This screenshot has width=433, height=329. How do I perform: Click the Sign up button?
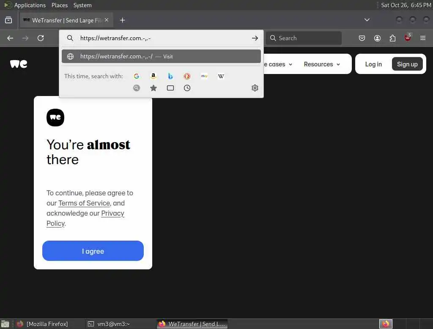[x=407, y=64]
